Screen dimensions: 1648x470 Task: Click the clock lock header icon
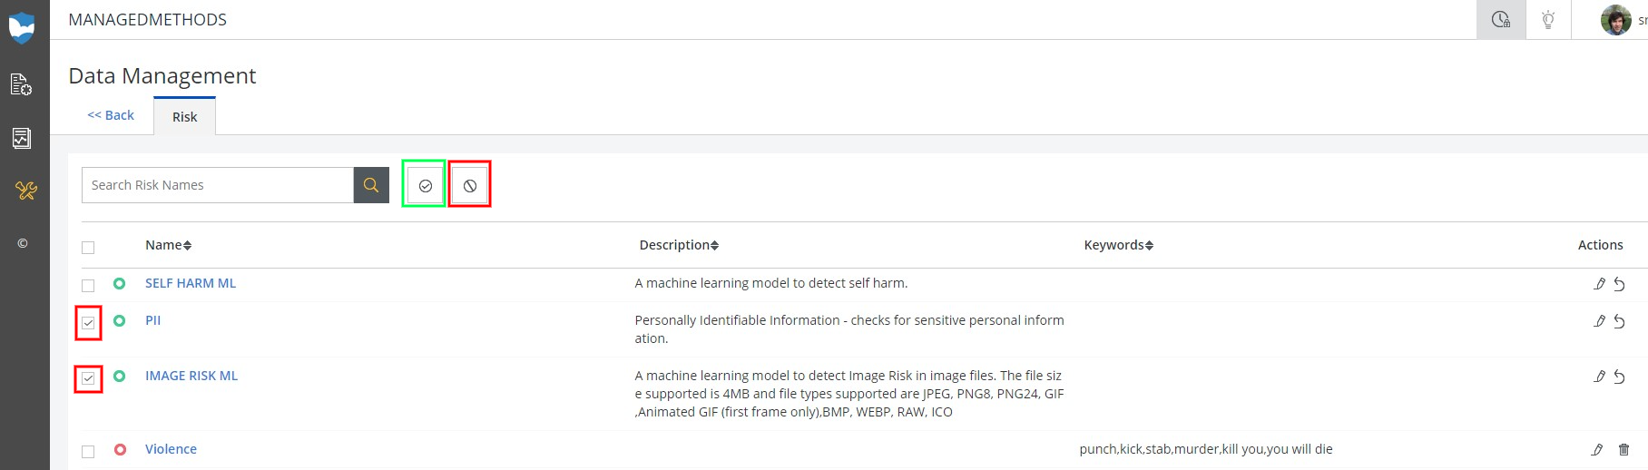(1501, 19)
